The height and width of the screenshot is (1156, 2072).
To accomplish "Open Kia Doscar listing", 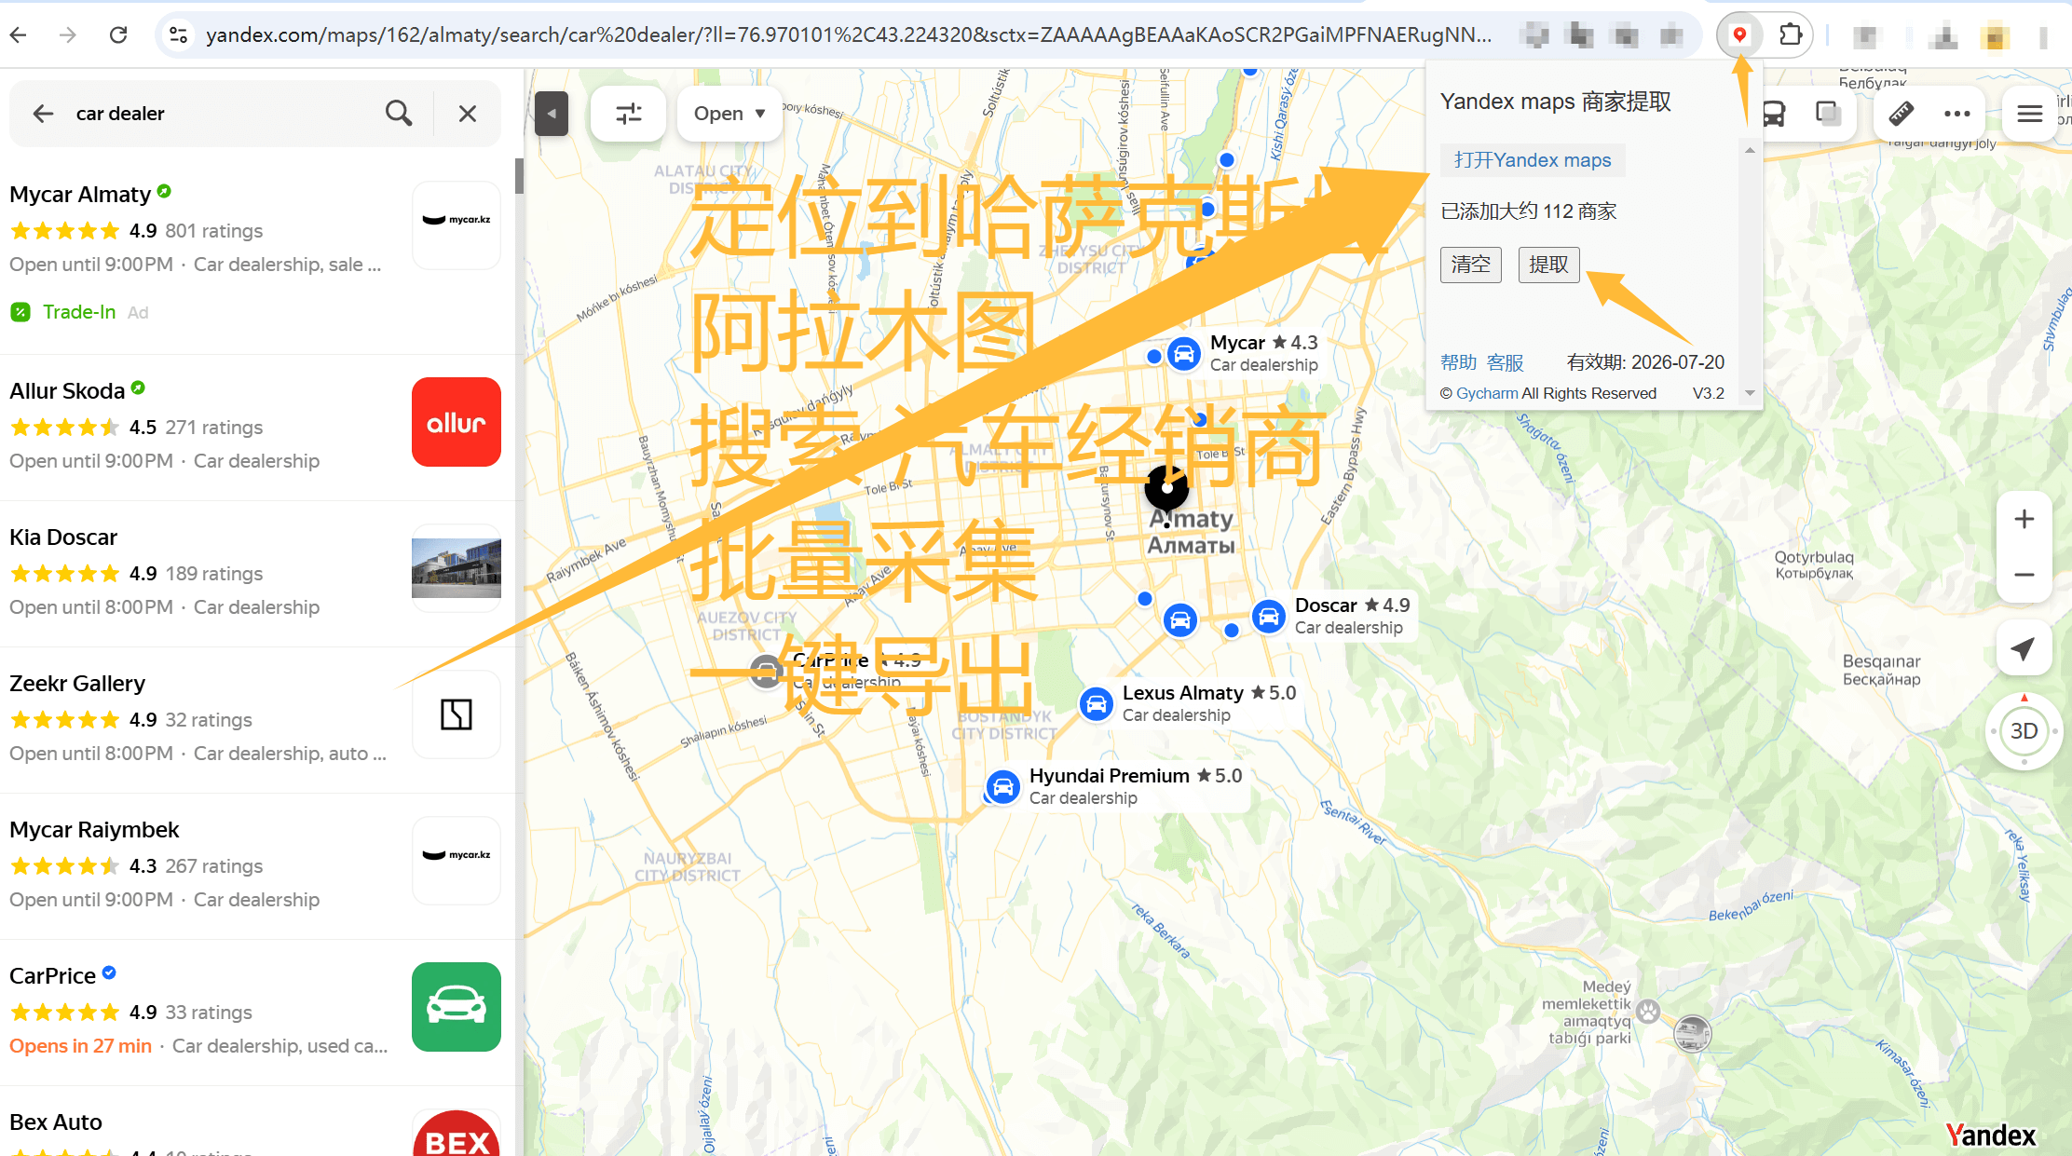I will click(x=63, y=537).
